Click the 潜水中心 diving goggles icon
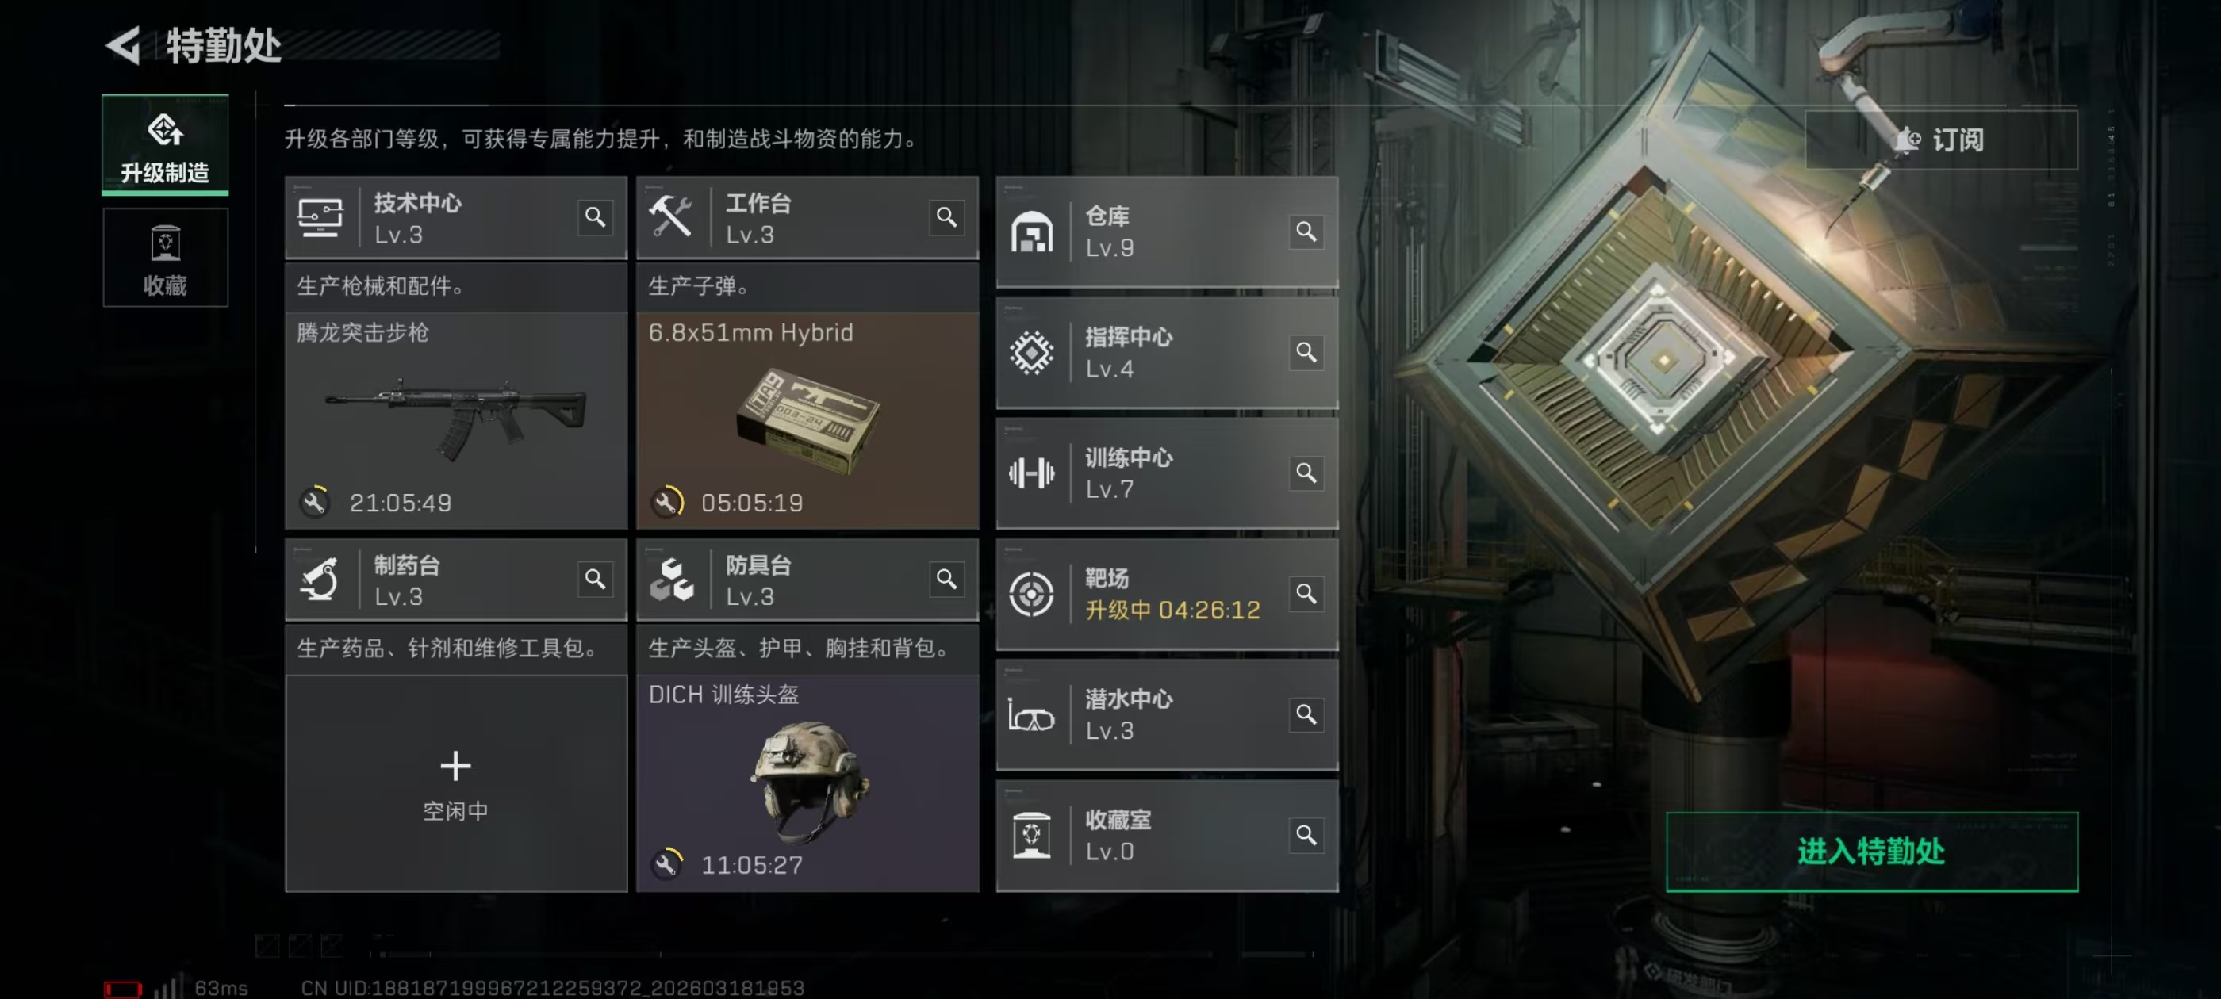Screen dimensions: 2221x999 click(x=1031, y=715)
